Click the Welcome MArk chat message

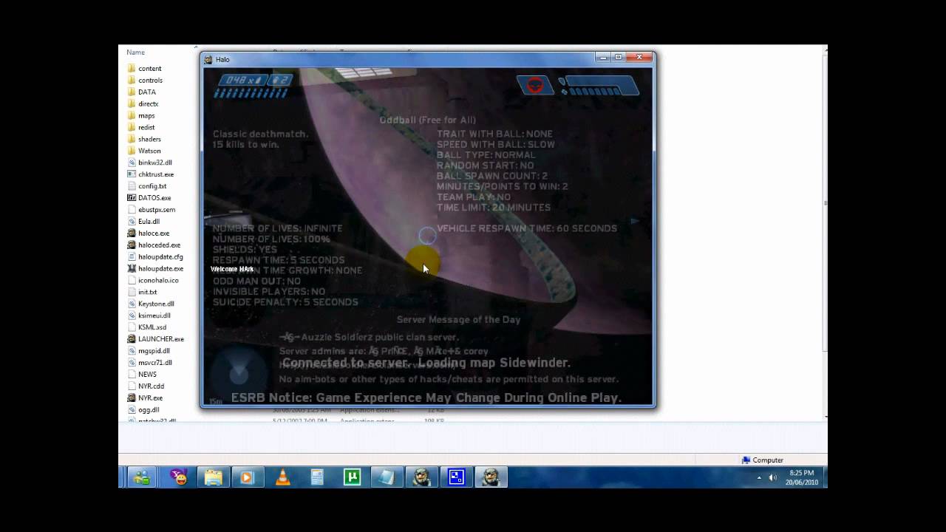point(232,270)
